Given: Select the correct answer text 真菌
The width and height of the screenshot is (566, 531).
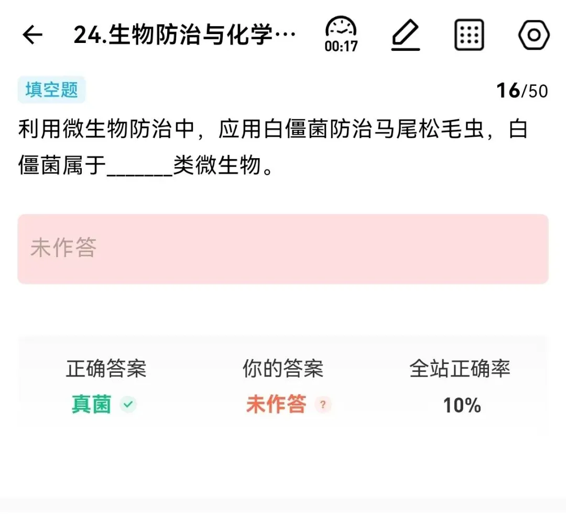Looking at the screenshot, I should click(91, 404).
